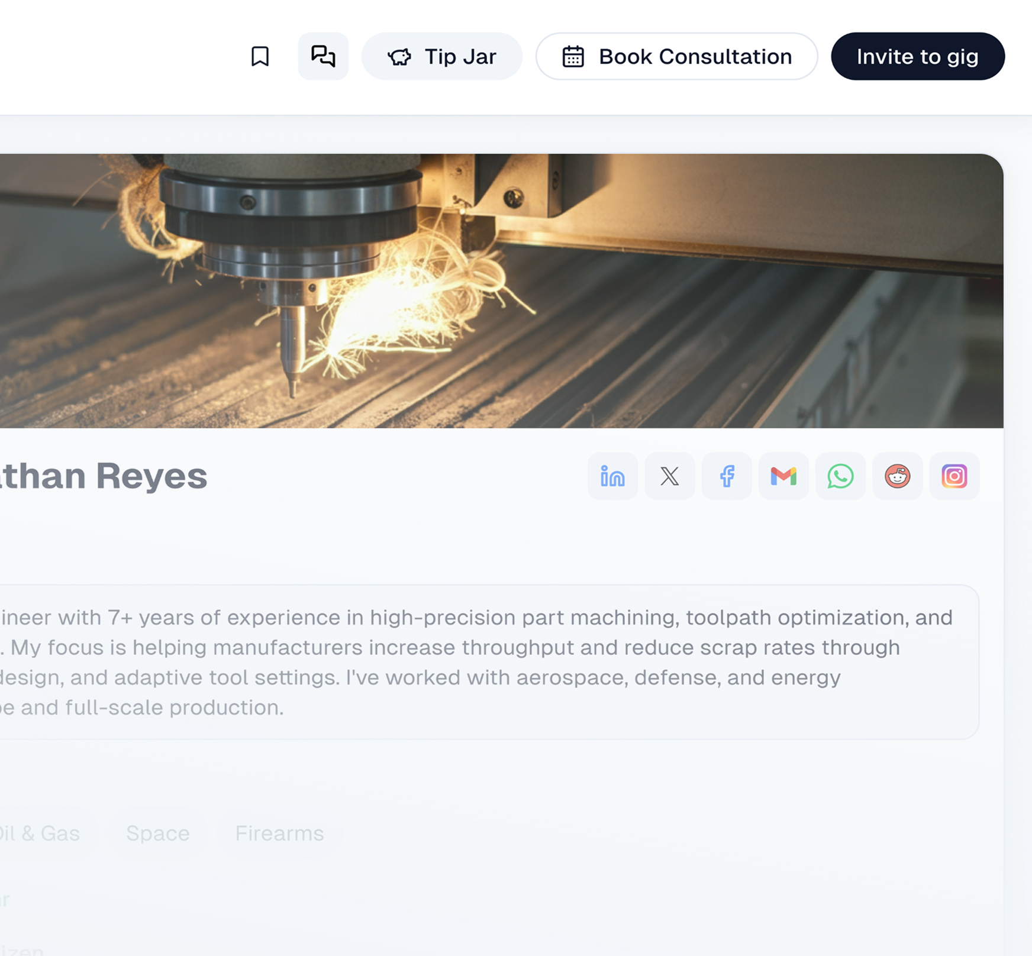Share profile via Gmail
Viewport: 1032px width, 956px height.
[783, 476]
